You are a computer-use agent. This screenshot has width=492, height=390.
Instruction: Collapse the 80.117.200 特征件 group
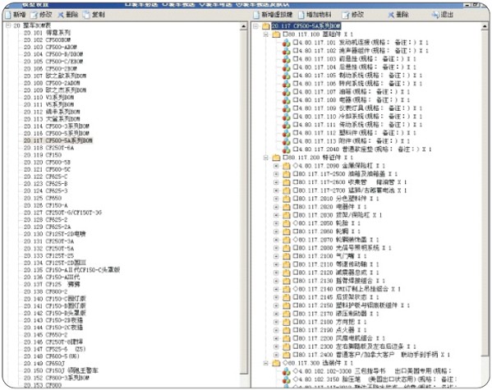(x=266, y=157)
